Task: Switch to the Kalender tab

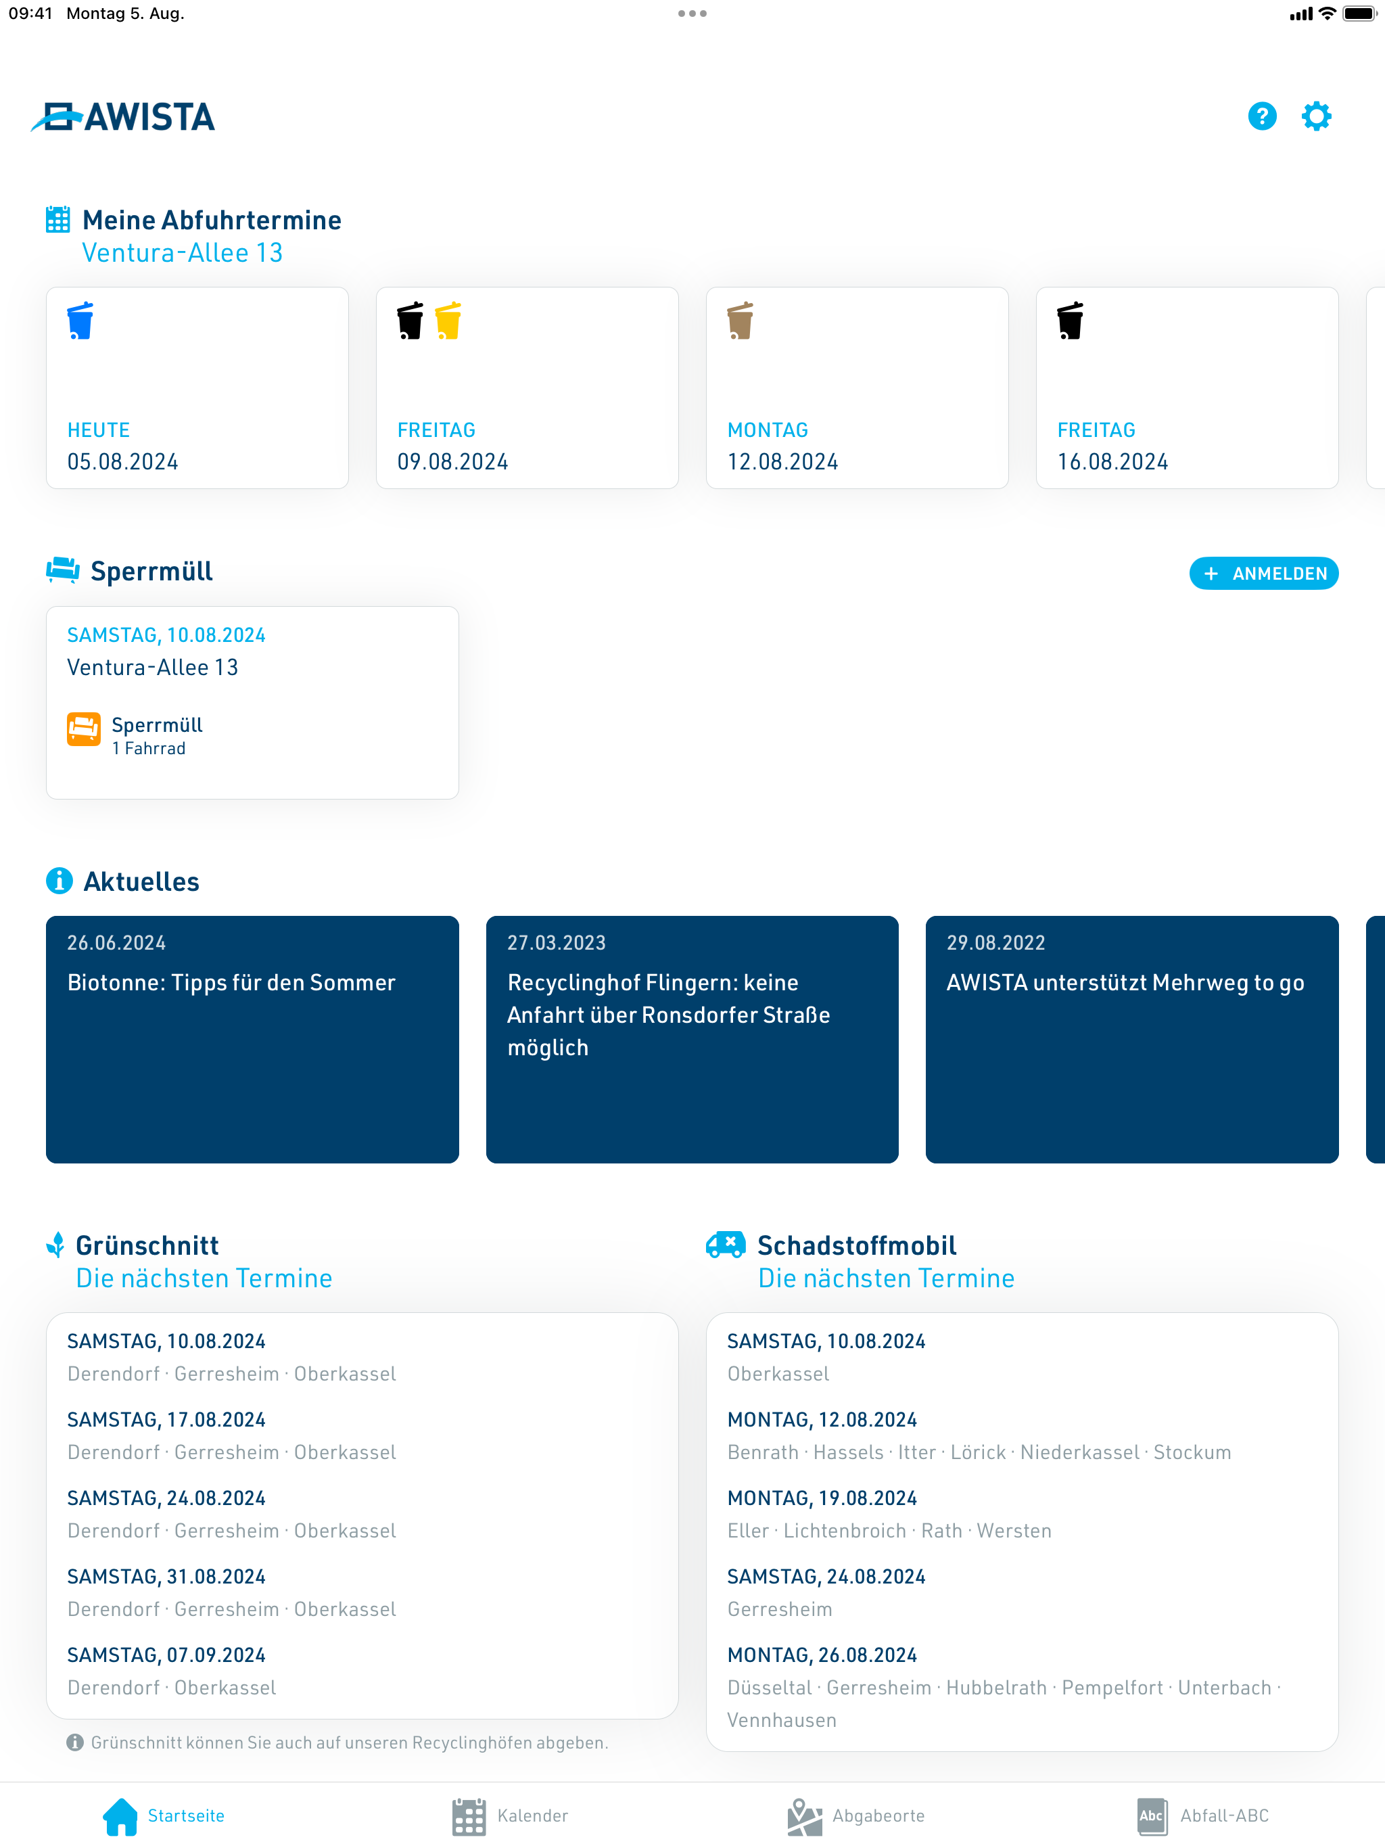Action: pyautogui.click(x=511, y=1816)
